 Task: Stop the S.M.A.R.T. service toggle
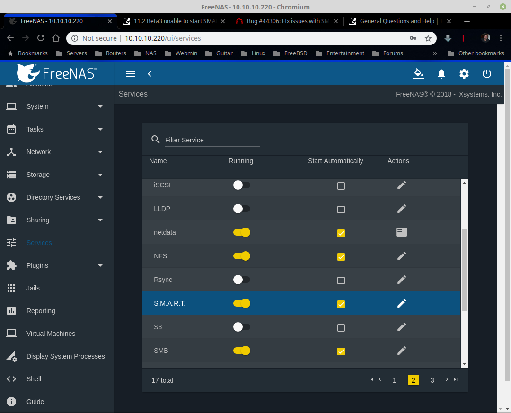241,303
